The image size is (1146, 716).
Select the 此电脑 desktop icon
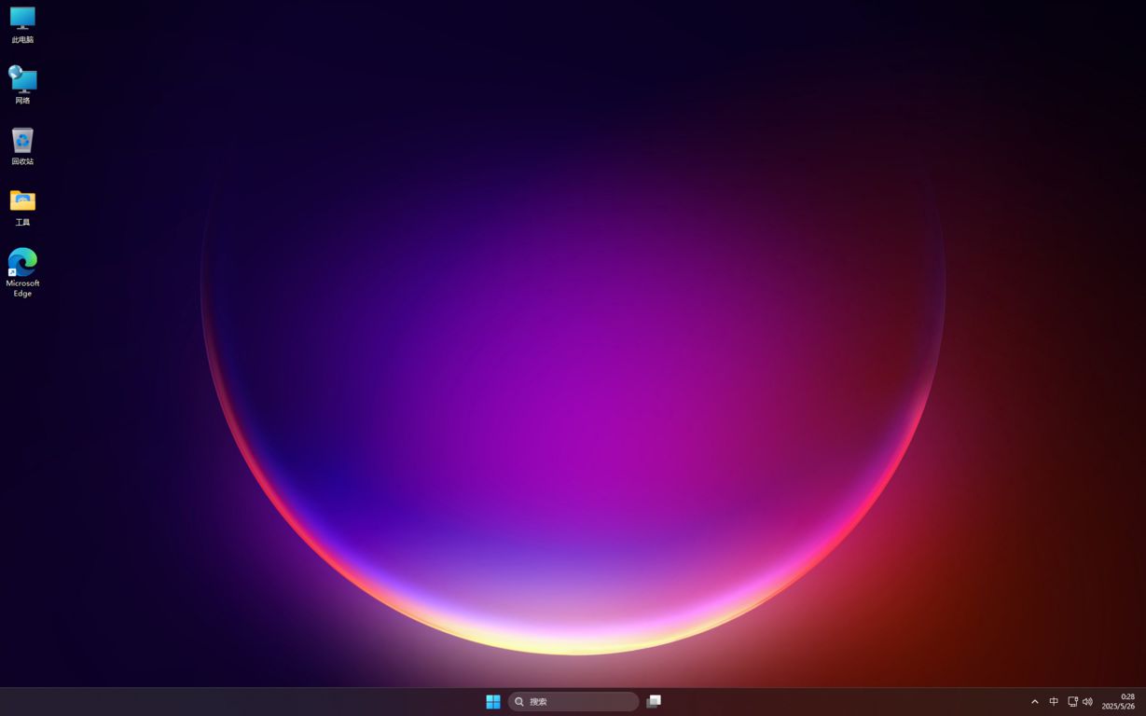point(22,24)
